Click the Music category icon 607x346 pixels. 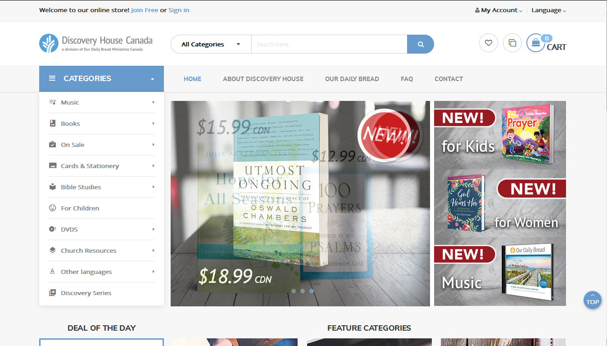point(53,102)
